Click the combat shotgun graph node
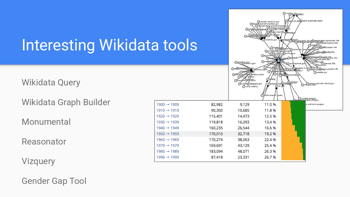Screen dimensions: 350x197 point(300,98)
